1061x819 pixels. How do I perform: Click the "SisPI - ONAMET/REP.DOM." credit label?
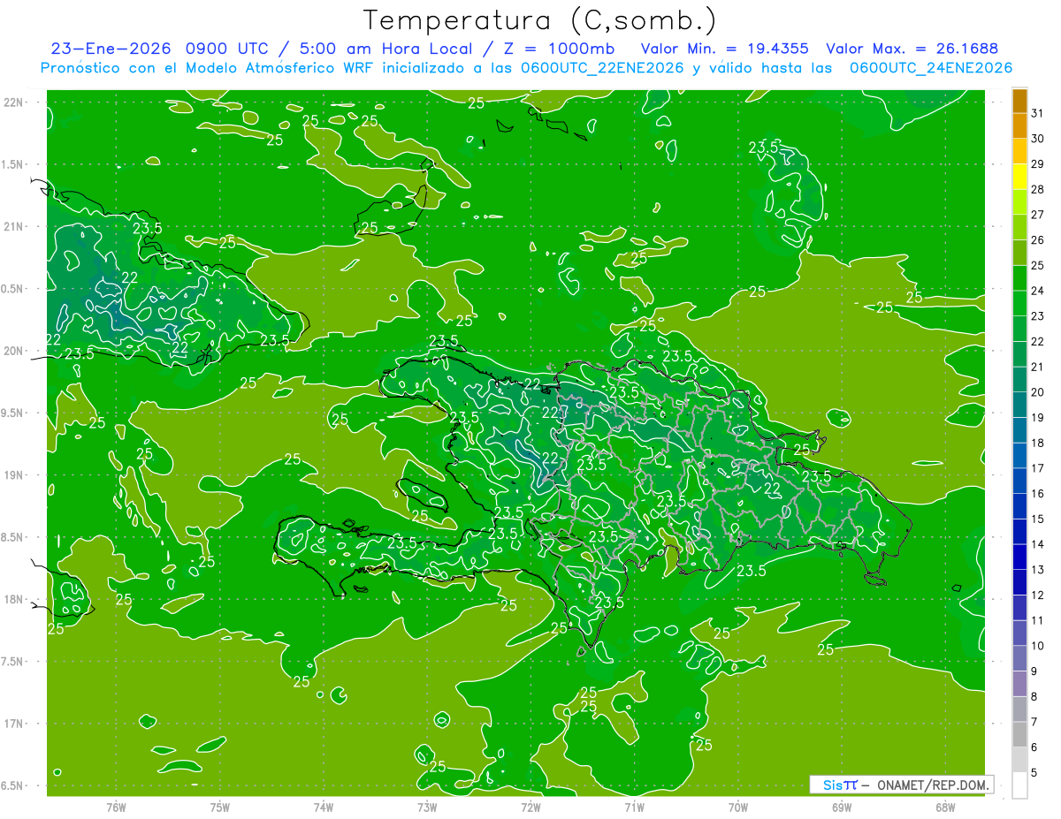pos(902,785)
